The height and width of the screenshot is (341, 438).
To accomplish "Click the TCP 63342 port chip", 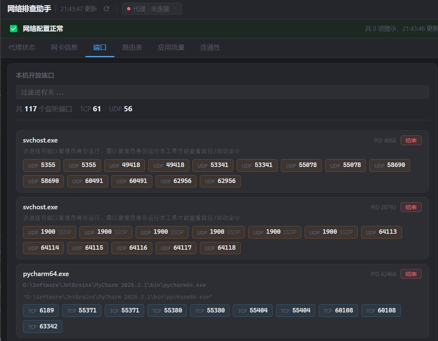I will 42,327.
